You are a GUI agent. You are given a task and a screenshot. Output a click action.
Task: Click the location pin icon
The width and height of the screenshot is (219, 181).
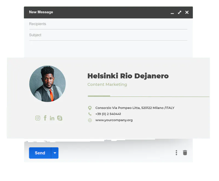[90, 108]
